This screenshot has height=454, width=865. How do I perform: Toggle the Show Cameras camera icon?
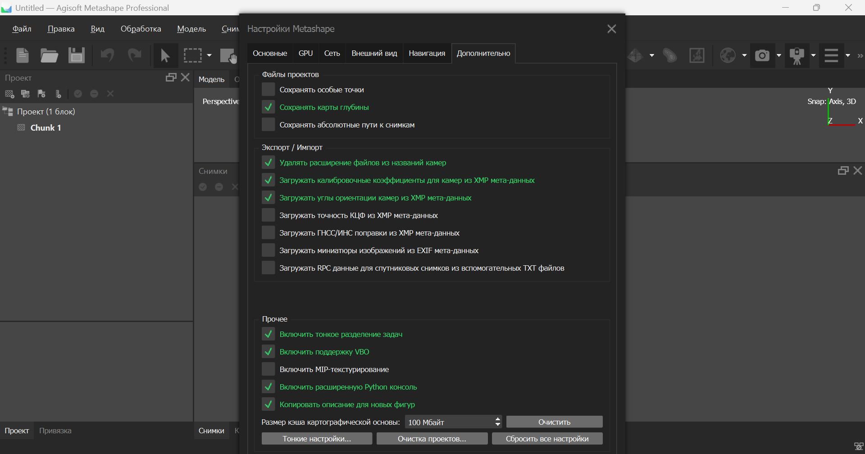[x=762, y=55]
